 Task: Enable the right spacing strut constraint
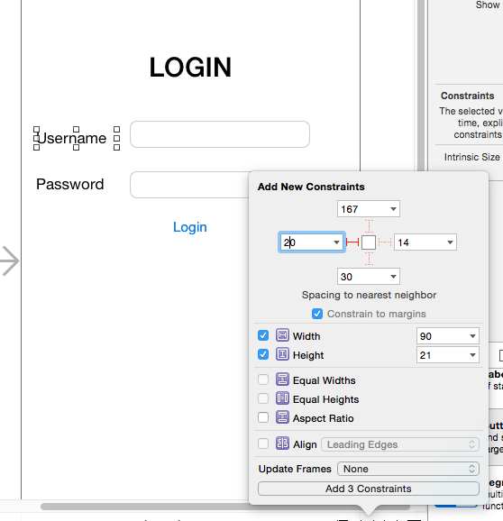tap(385, 242)
